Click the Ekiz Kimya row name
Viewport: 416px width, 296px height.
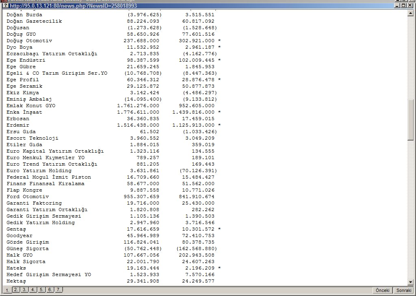coord(23,93)
